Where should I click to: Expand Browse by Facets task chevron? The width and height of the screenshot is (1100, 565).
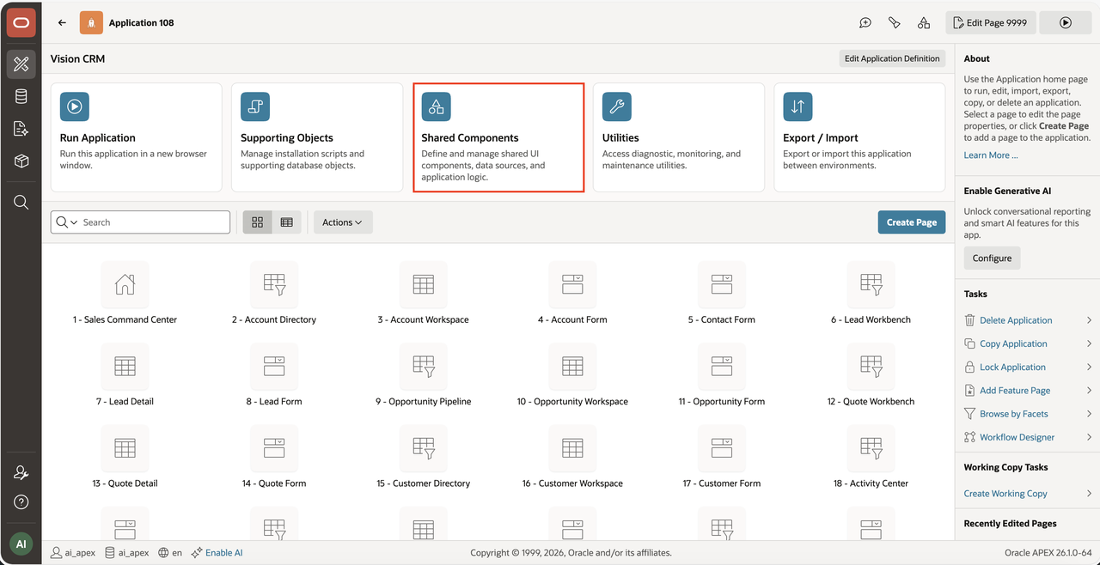[x=1089, y=414]
